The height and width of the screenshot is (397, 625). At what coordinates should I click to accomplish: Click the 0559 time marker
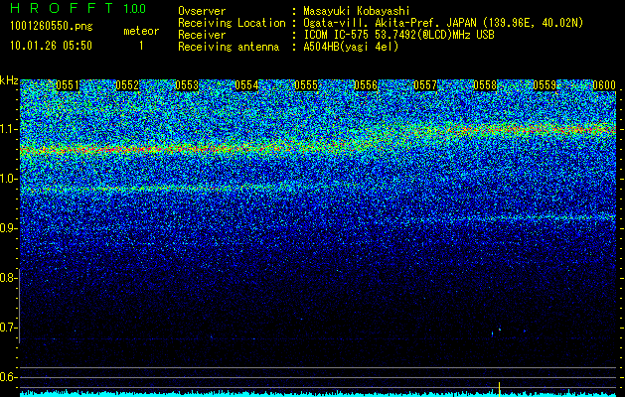(545, 85)
